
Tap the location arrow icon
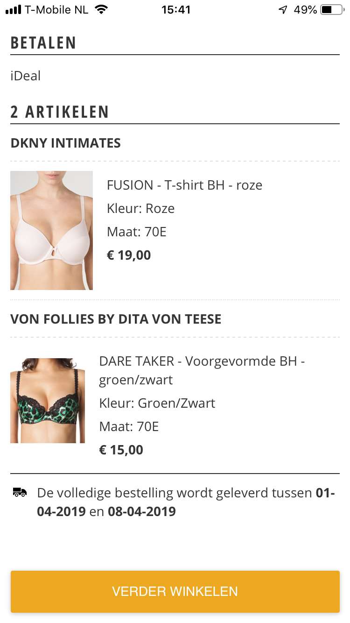[x=283, y=9]
